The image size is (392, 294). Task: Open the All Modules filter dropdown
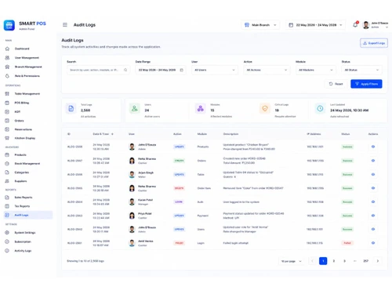coord(316,70)
